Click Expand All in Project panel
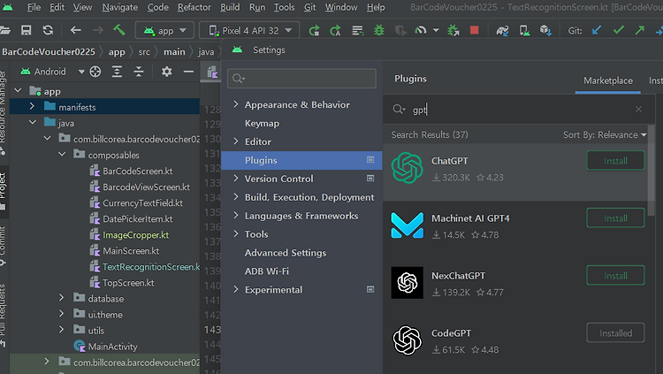Screen dimensions: 663x374 (117, 72)
